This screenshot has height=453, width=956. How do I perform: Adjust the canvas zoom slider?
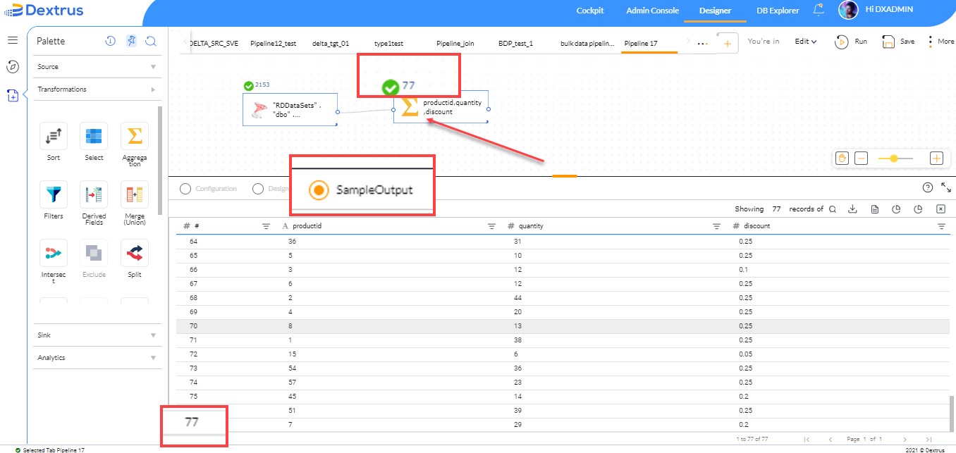895,159
